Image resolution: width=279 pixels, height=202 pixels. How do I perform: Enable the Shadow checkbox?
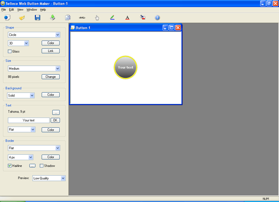[x=41, y=166]
